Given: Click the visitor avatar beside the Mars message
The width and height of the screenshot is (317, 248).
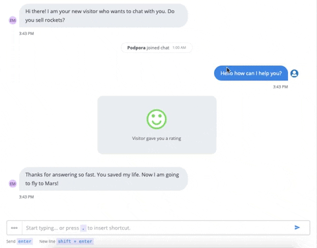Looking at the screenshot, I should click(x=13, y=183).
